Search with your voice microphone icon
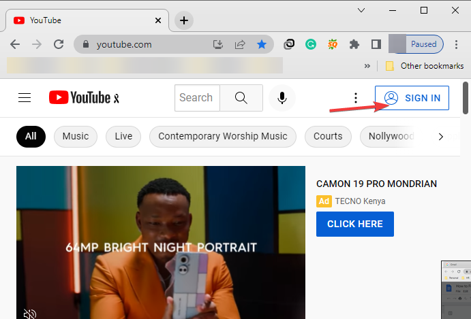This screenshot has width=471, height=319. 282,98
